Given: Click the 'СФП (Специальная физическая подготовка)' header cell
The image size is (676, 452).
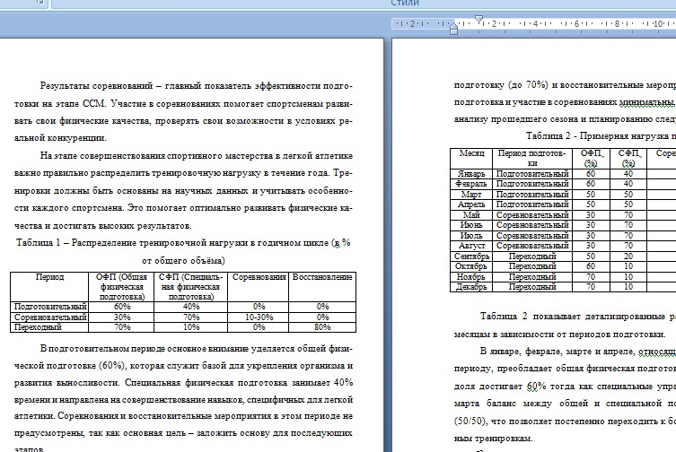Looking at the screenshot, I should tap(190, 287).
